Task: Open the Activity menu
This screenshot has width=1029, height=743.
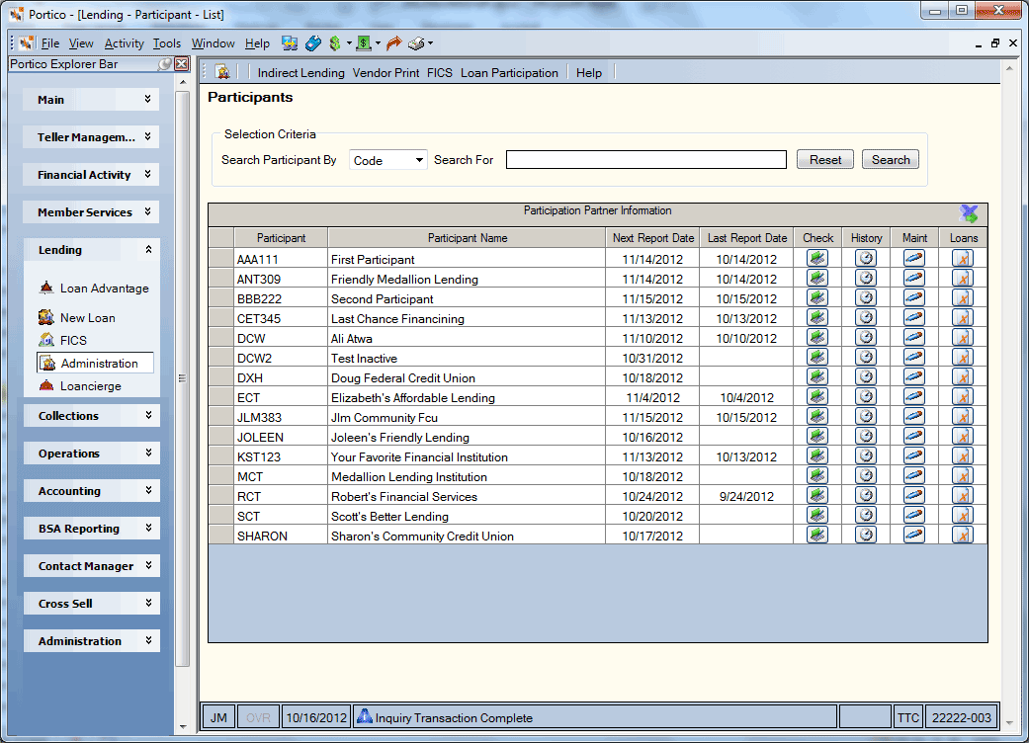Action: coord(124,43)
